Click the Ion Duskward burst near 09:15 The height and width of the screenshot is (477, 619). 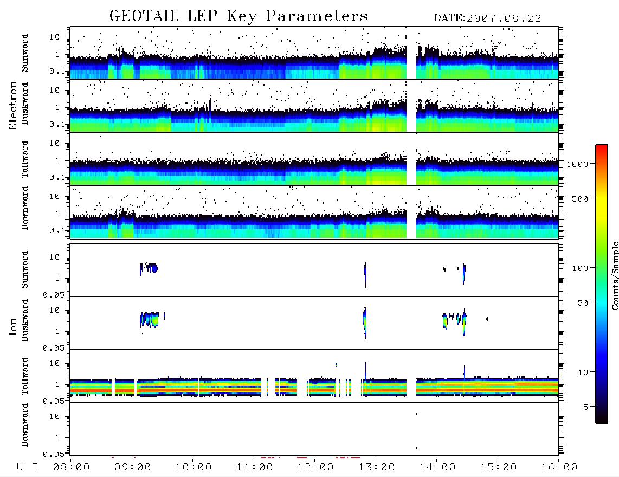click(150, 319)
